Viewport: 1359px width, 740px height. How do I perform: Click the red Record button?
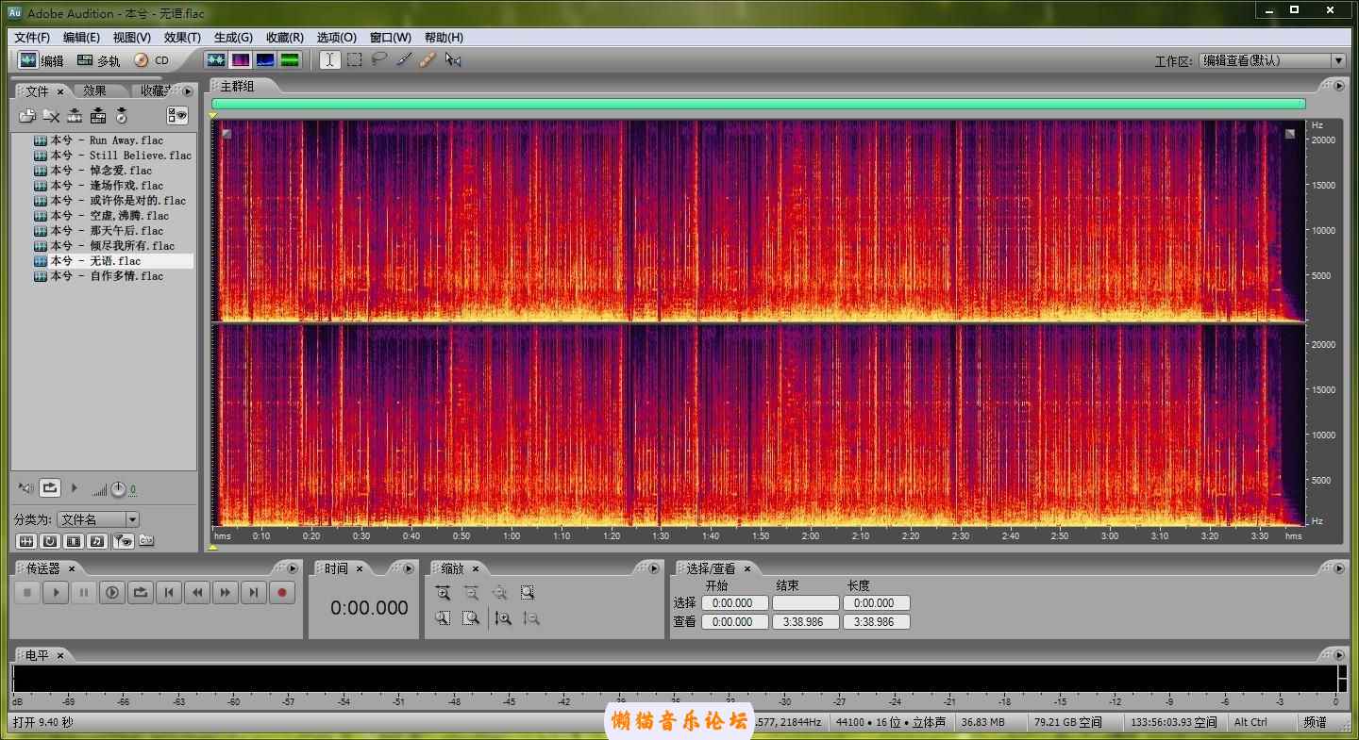[x=282, y=593]
